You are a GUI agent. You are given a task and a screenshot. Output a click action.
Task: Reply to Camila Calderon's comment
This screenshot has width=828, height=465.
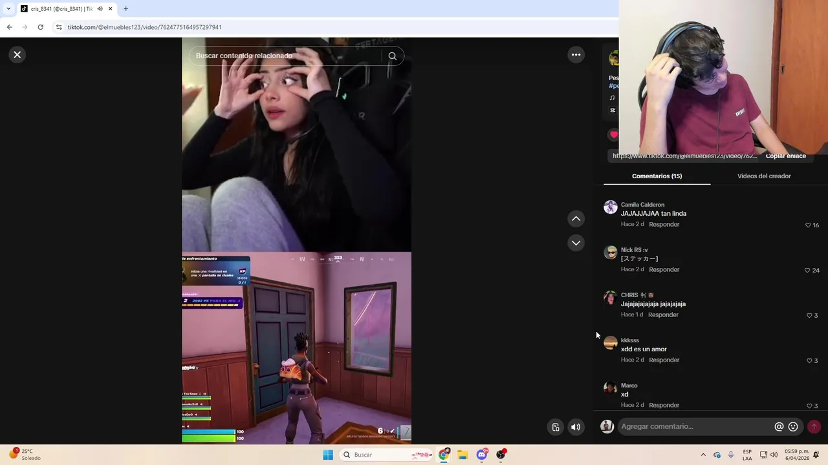coord(664,225)
